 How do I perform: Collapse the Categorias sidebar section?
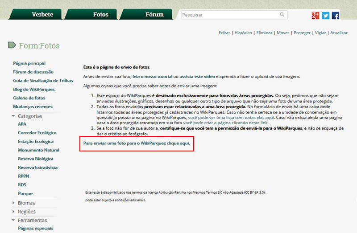[x=13, y=116]
